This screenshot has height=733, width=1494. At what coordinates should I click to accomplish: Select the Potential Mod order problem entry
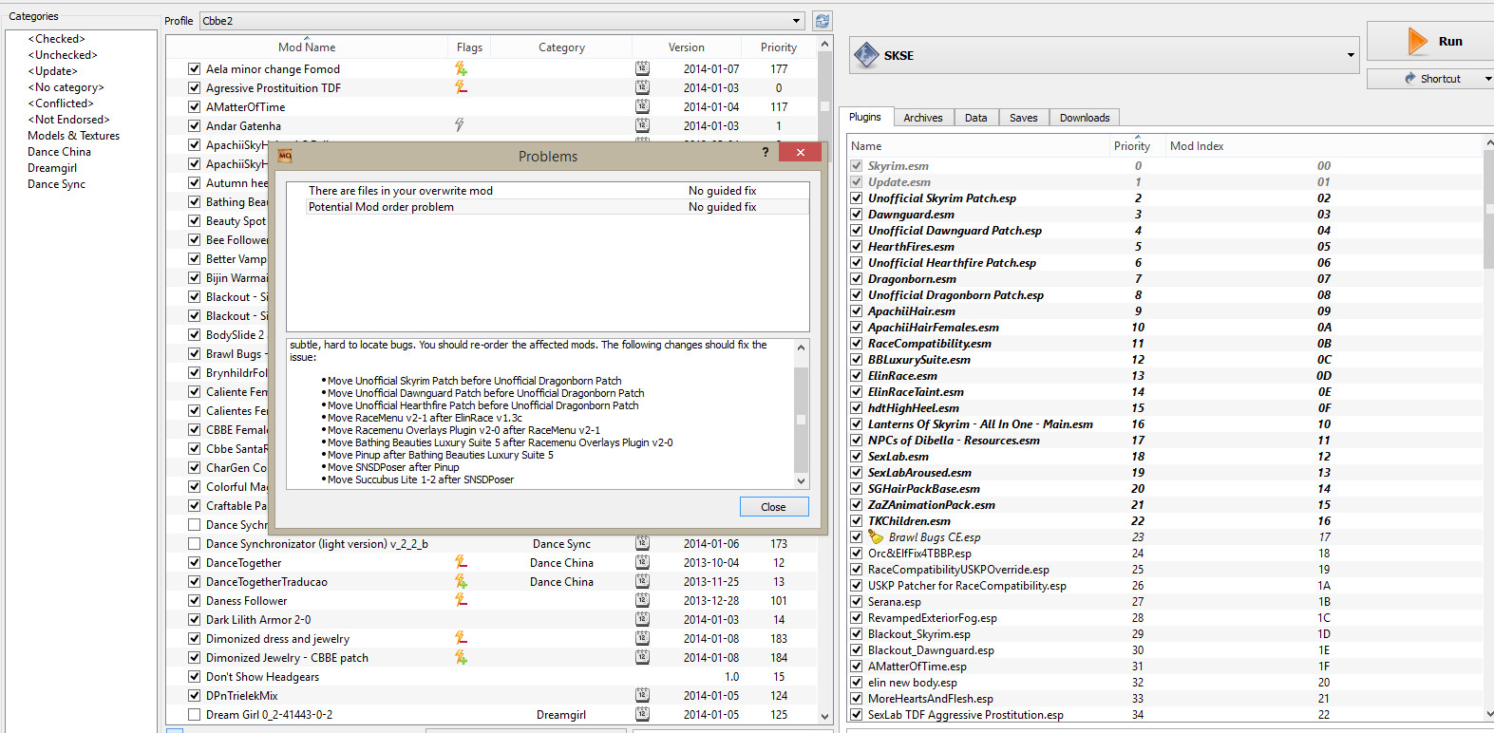click(381, 207)
